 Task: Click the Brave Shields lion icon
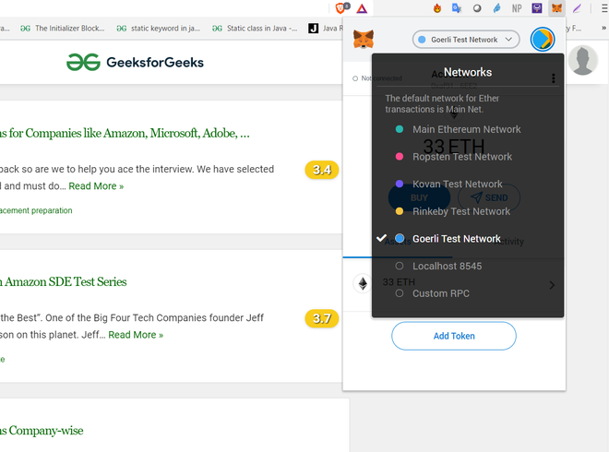pyautogui.click(x=342, y=8)
